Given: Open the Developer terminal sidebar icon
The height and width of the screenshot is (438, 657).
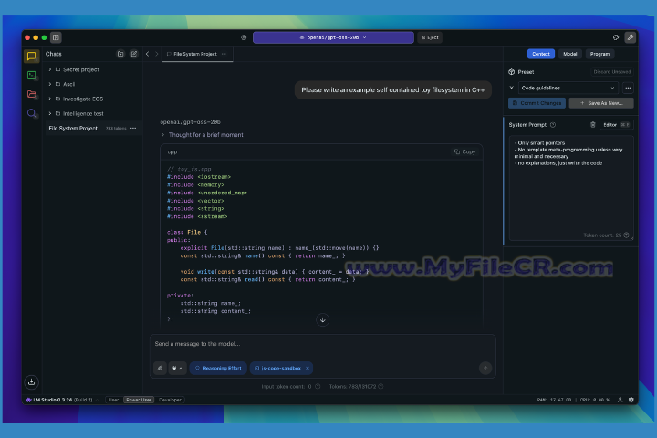Looking at the screenshot, I should (x=31, y=76).
